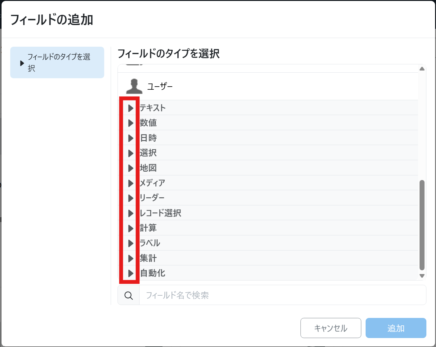Click the フィールド名で検索 search field

pyautogui.click(x=282, y=295)
